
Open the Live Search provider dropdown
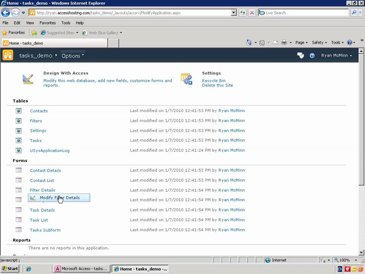pyautogui.click(x=360, y=13)
